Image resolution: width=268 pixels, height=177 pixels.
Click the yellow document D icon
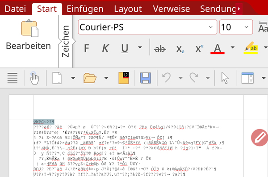tap(124, 78)
